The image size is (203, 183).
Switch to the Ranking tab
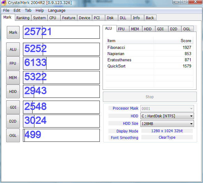23,18
